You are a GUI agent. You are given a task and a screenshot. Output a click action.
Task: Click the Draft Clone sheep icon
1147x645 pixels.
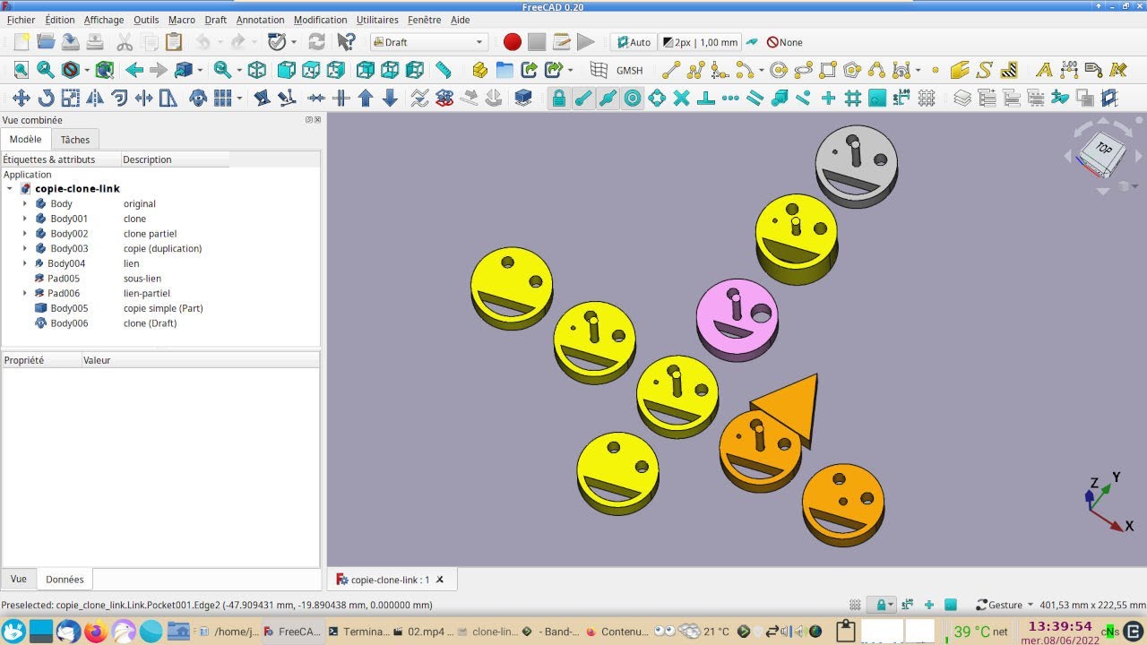[x=198, y=98]
